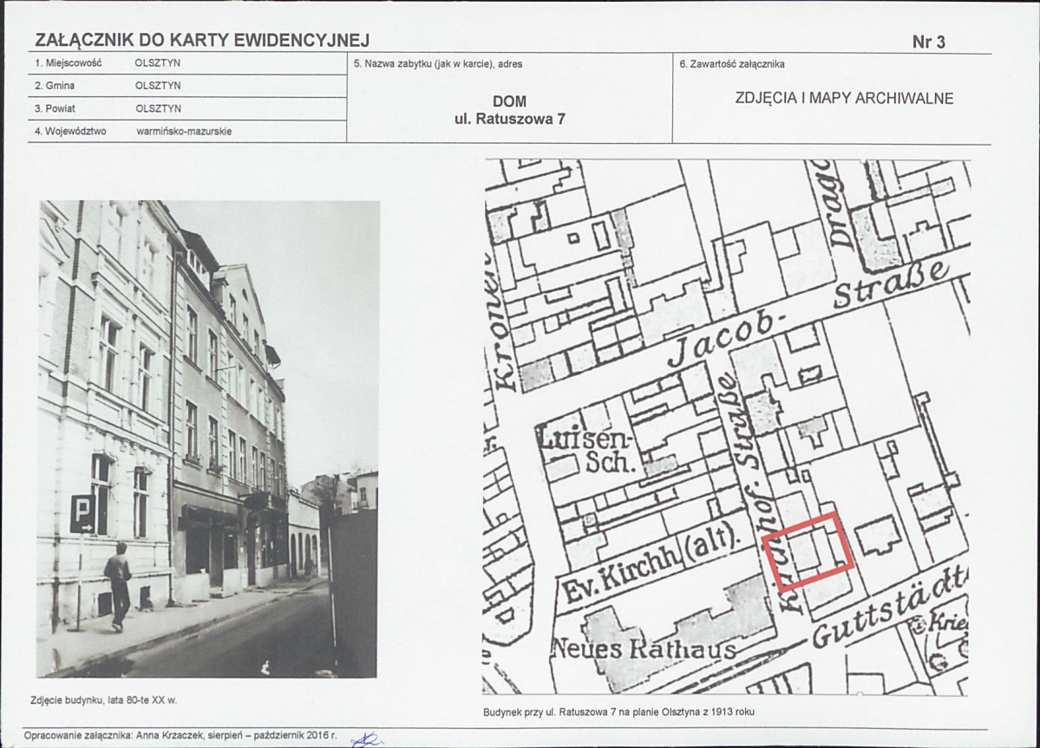Click the parking sign in the photo

[x=82, y=513]
